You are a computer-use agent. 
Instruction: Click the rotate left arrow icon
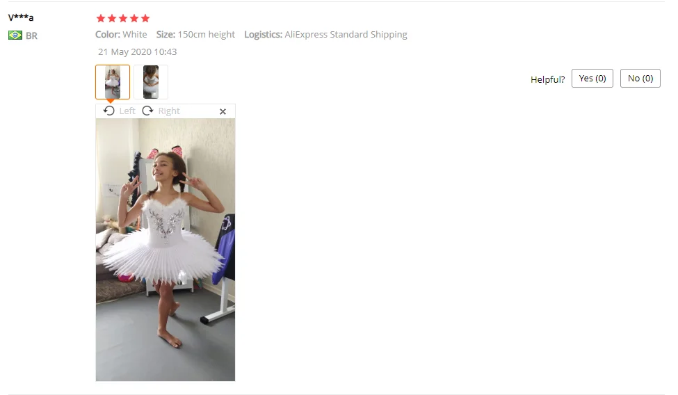[x=109, y=111]
